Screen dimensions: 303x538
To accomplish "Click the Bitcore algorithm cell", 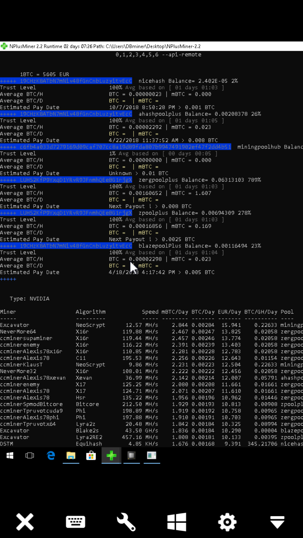I will 87,404.
